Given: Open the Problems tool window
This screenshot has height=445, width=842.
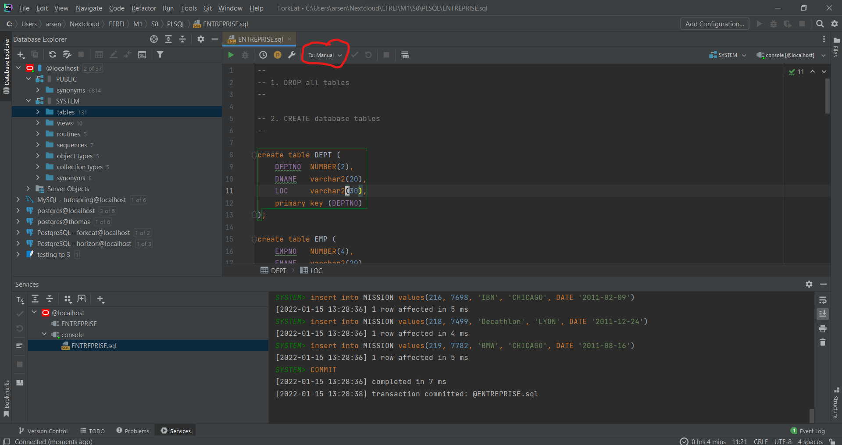Looking at the screenshot, I should [133, 431].
